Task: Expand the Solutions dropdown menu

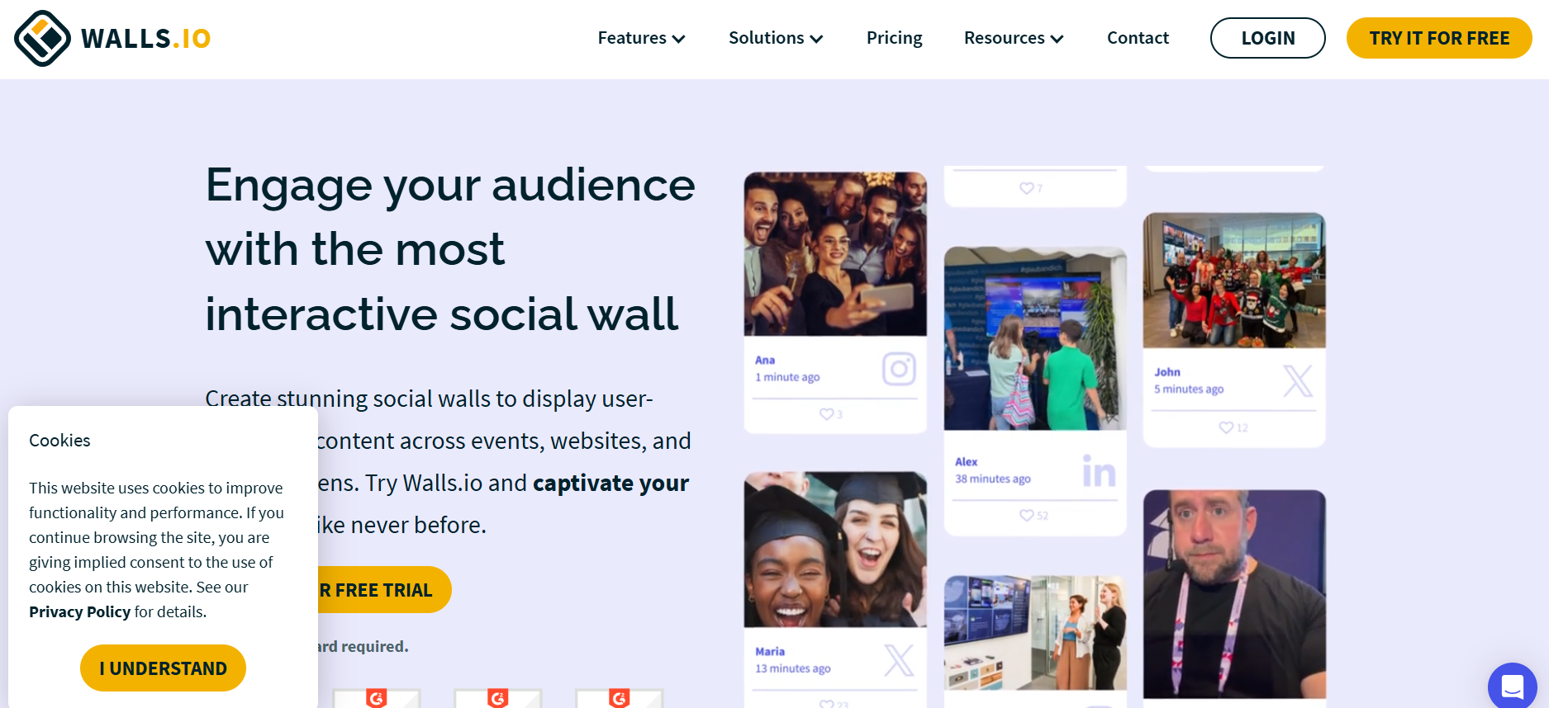Action: point(776,38)
